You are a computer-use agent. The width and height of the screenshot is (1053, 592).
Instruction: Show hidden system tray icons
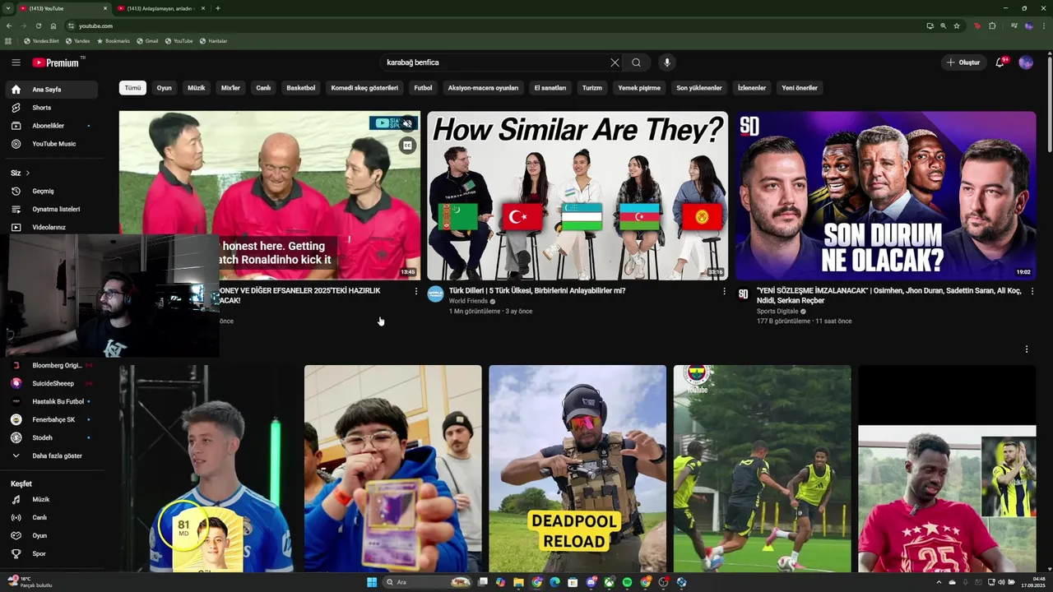(x=939, y=582)
